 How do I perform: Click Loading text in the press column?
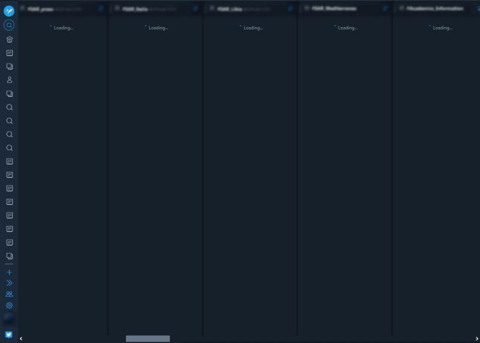click(x=64, y=28)
